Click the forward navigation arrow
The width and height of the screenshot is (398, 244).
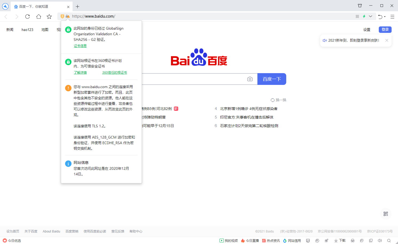17,17
